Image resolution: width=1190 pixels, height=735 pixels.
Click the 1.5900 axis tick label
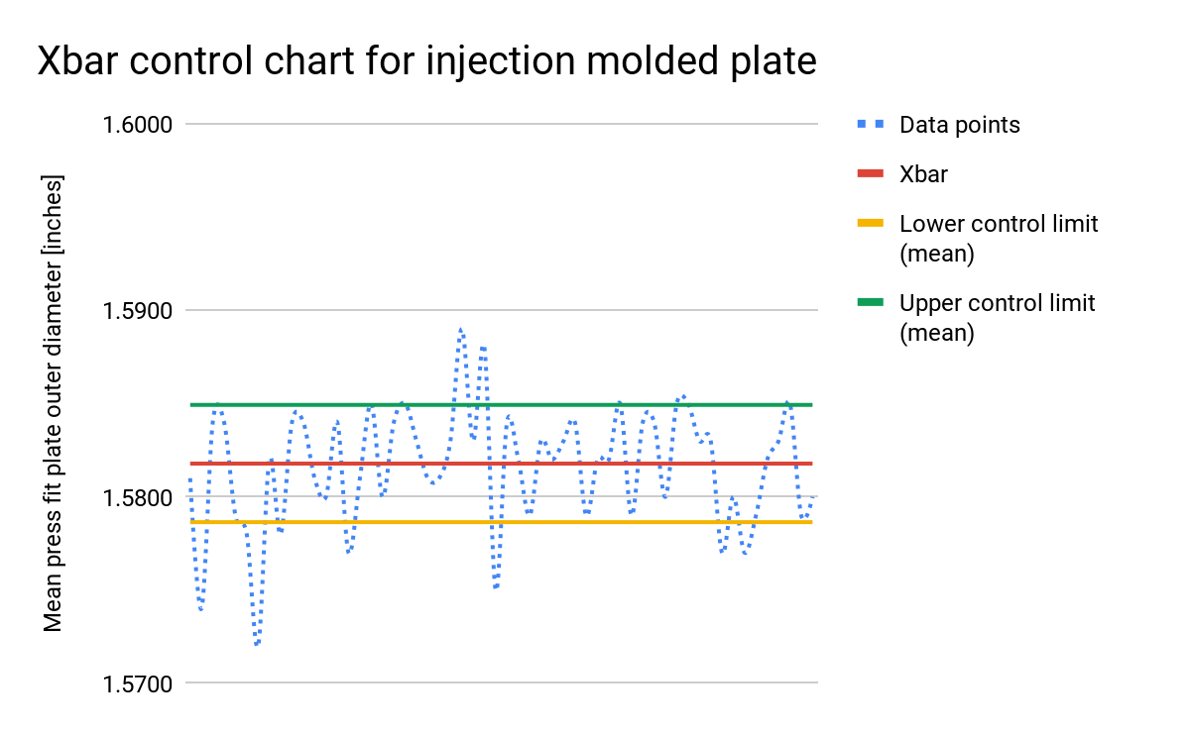coord(138,311)
